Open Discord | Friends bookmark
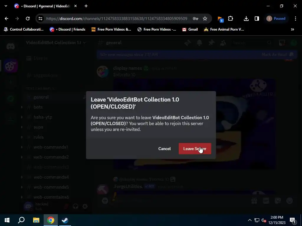Screen dimensions: 302x226 pyautogui.click(x=68, y=29)
